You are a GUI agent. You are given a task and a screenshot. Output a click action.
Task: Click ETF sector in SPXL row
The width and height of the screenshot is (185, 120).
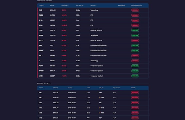click(x=92, y=20)
